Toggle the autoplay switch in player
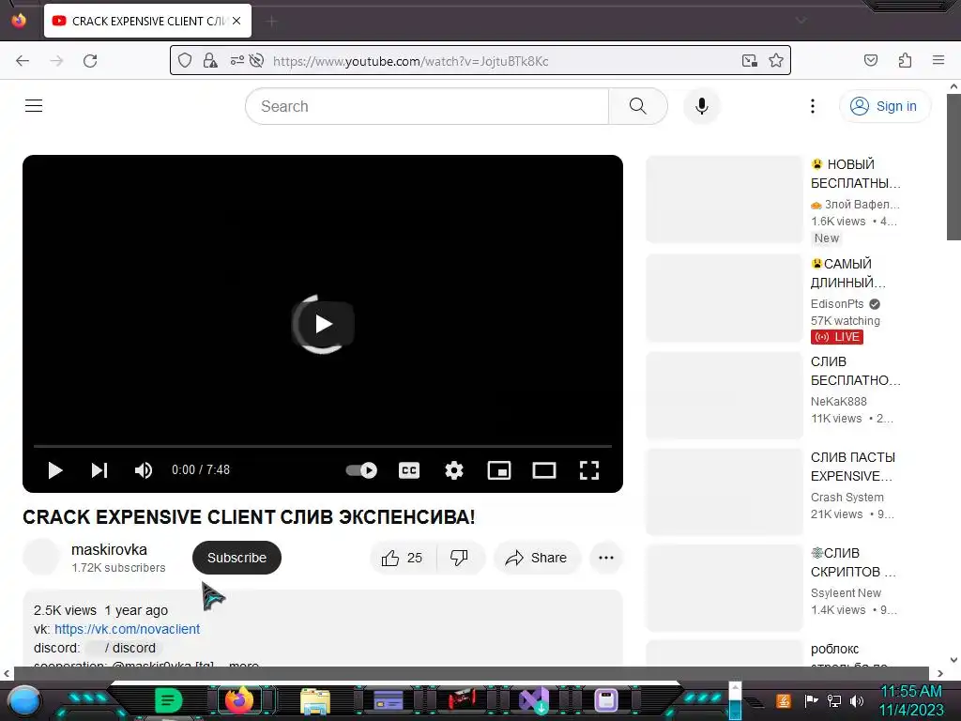Screen dimensions: 961x721 [361, 470]
